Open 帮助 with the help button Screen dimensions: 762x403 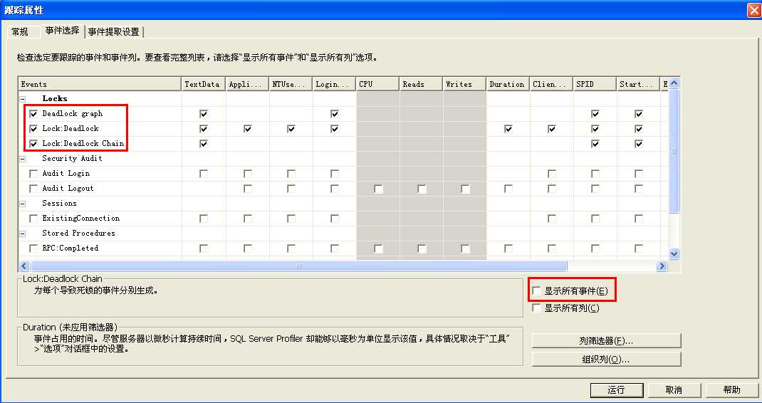click(x=731, y=390)
